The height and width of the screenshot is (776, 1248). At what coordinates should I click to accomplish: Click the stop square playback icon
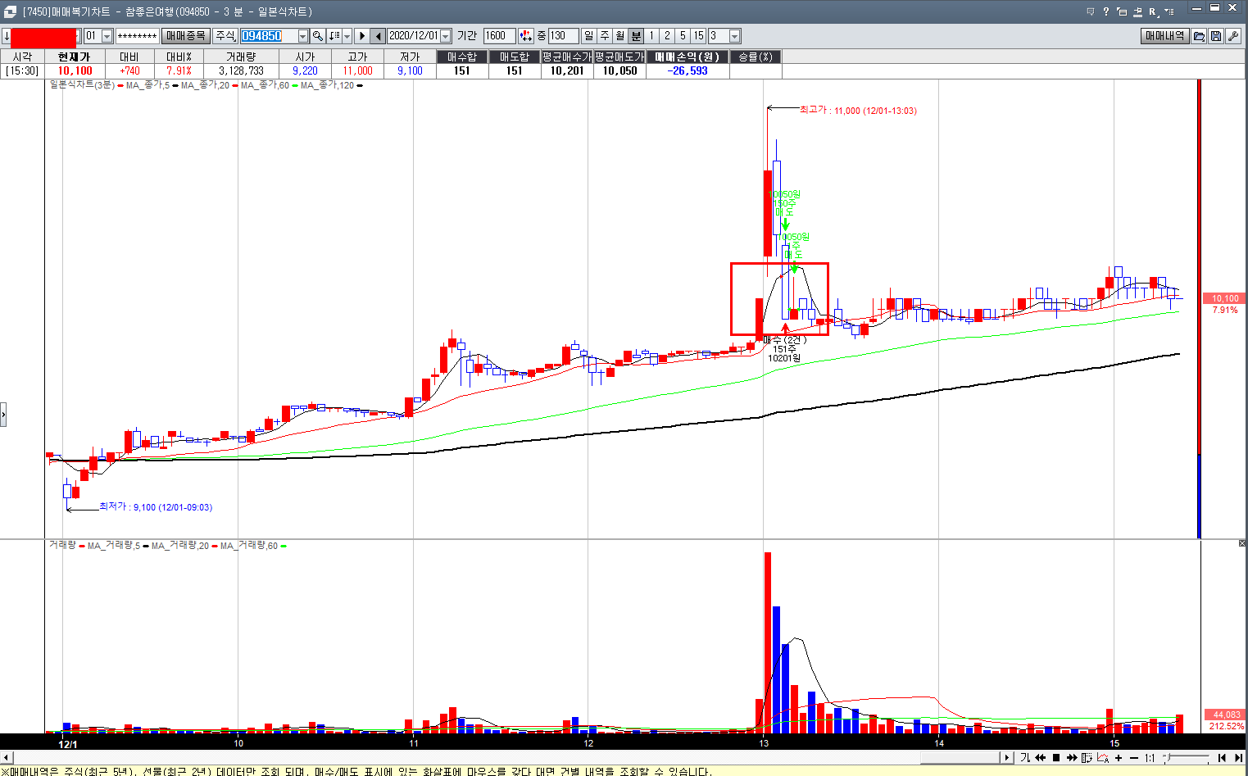[1056, 758]
